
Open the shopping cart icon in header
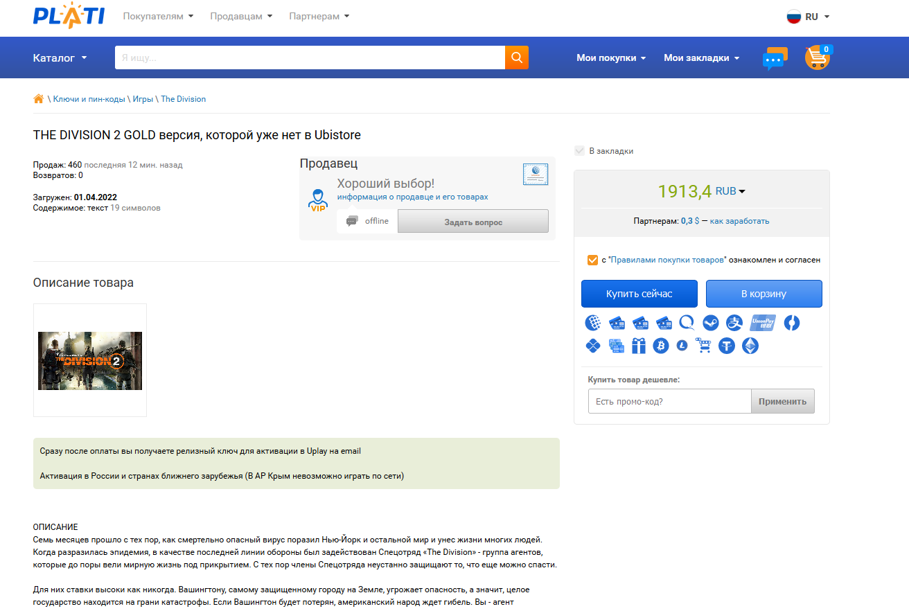tap(818, 57)
